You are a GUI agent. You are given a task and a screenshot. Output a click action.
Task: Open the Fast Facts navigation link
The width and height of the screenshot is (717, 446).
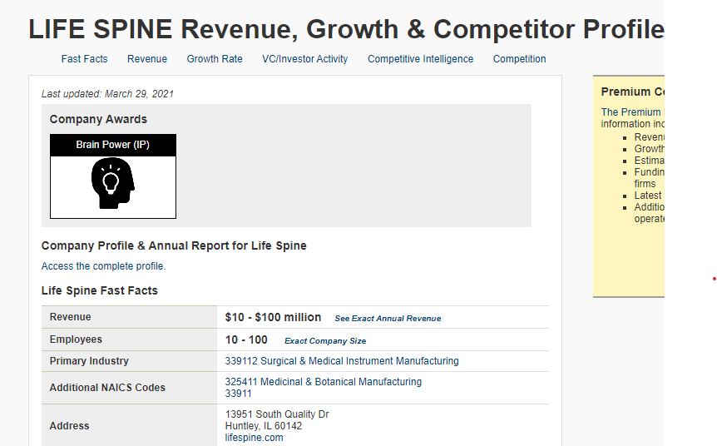(x=84, y=59)
